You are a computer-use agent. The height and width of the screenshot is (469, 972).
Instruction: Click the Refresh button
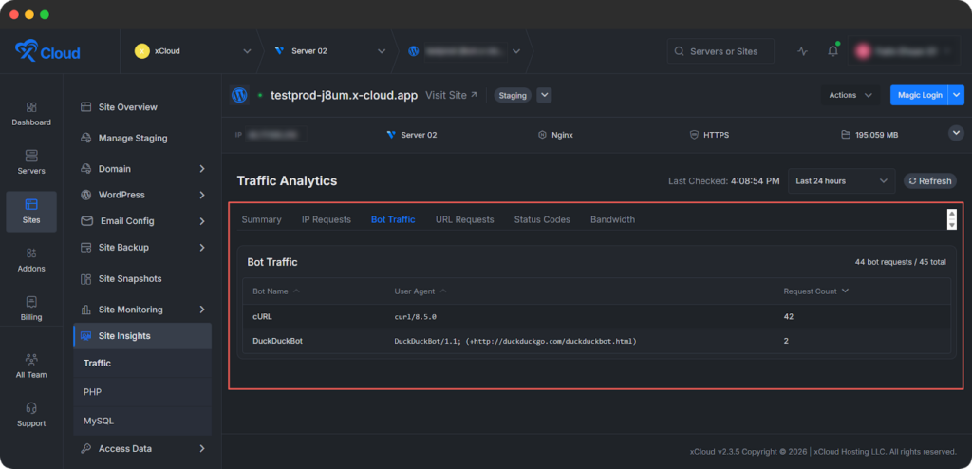pyautogui.click(x=929, y=180)
